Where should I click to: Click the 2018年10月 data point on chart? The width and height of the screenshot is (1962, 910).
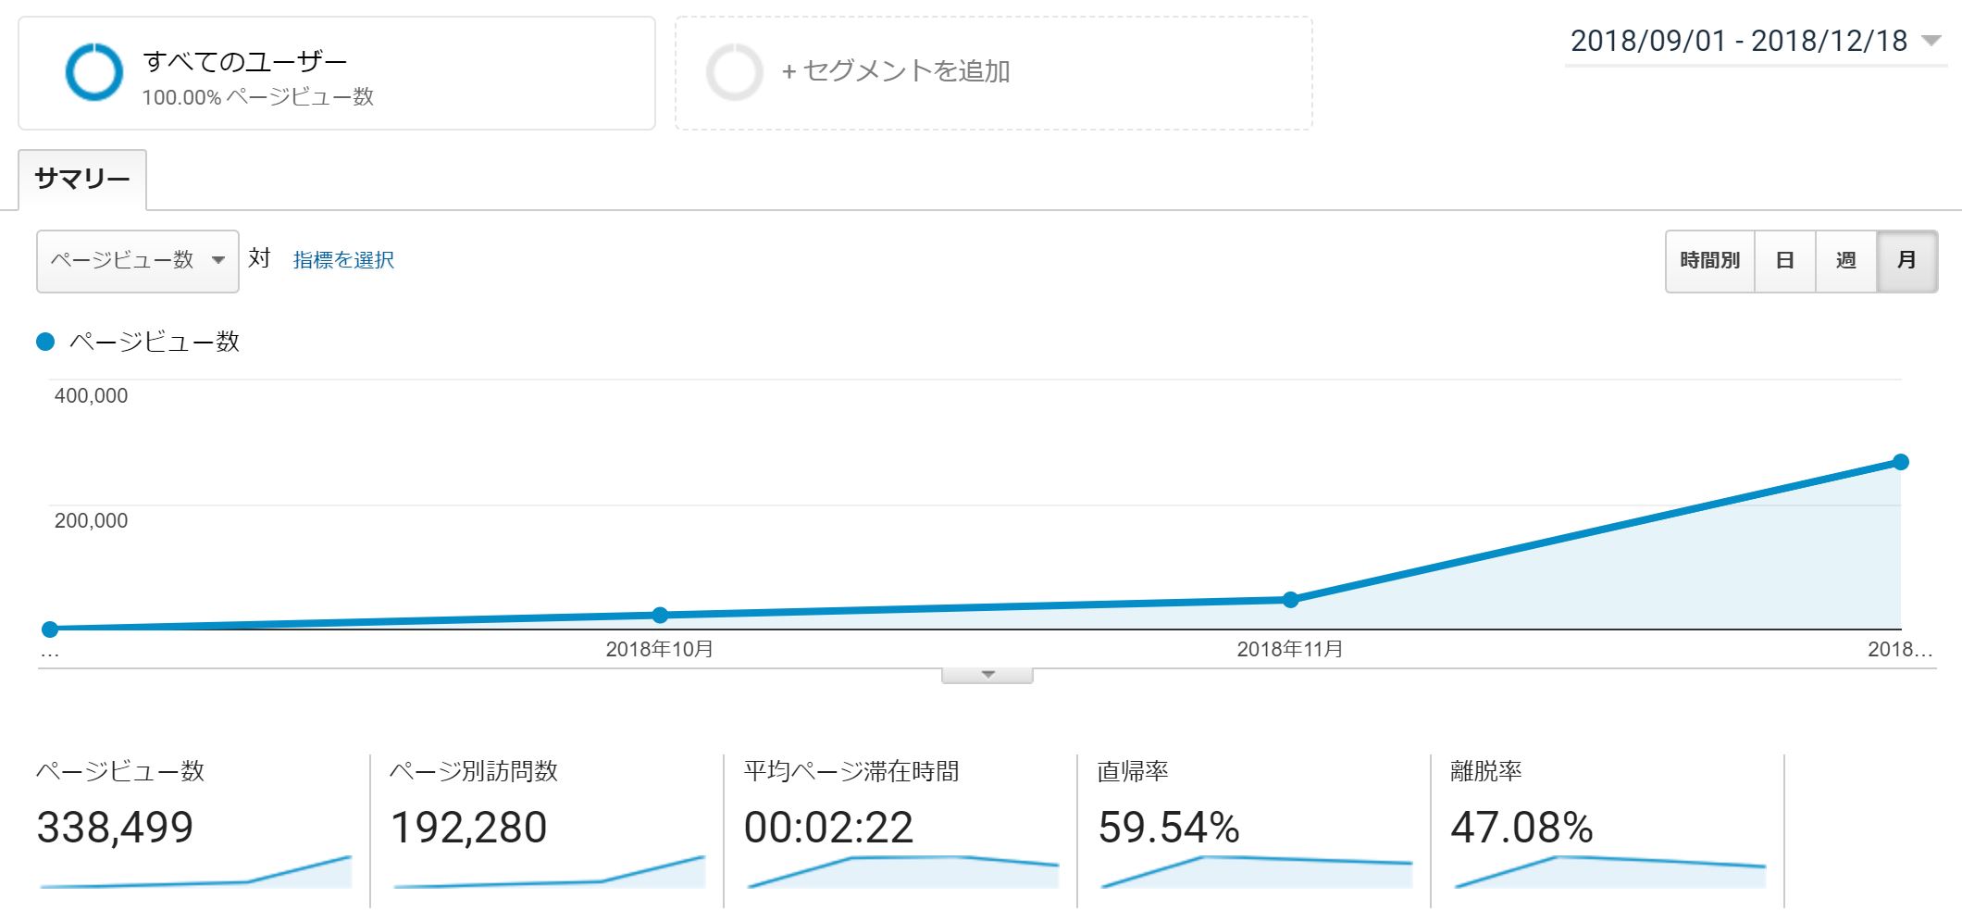coord(660,615)
